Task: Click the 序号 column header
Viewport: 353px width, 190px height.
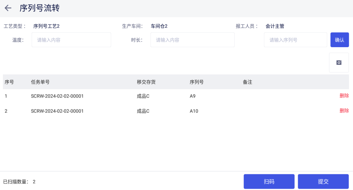Action: coord(9,82)
